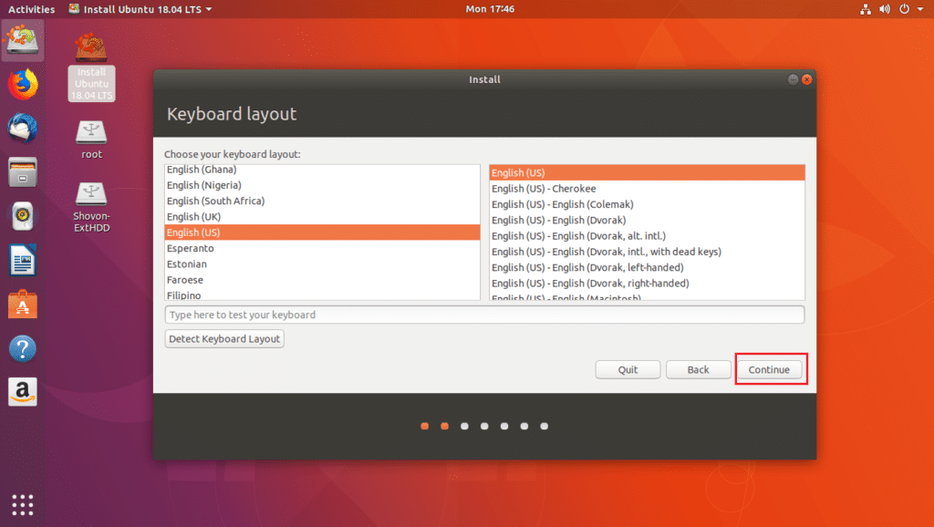Select Install Ubuntu 18.04 LTS desktop icon

point(91,67)
